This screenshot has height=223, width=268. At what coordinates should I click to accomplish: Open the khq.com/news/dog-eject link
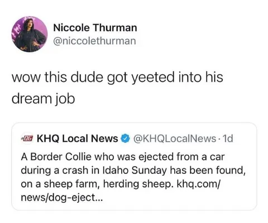[121, 191]
